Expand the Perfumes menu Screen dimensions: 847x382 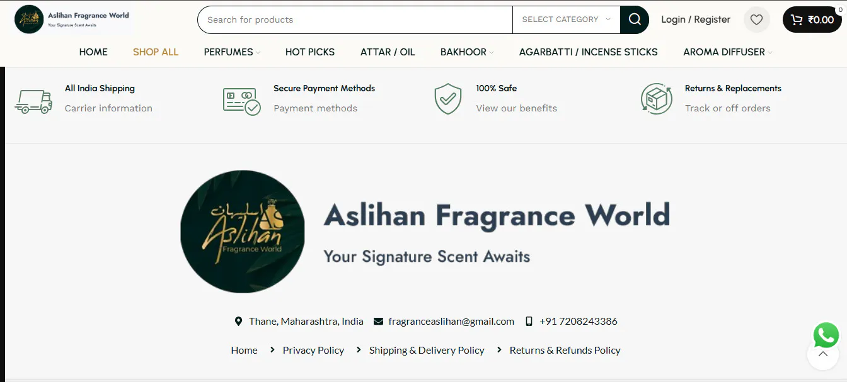[231, 52]
